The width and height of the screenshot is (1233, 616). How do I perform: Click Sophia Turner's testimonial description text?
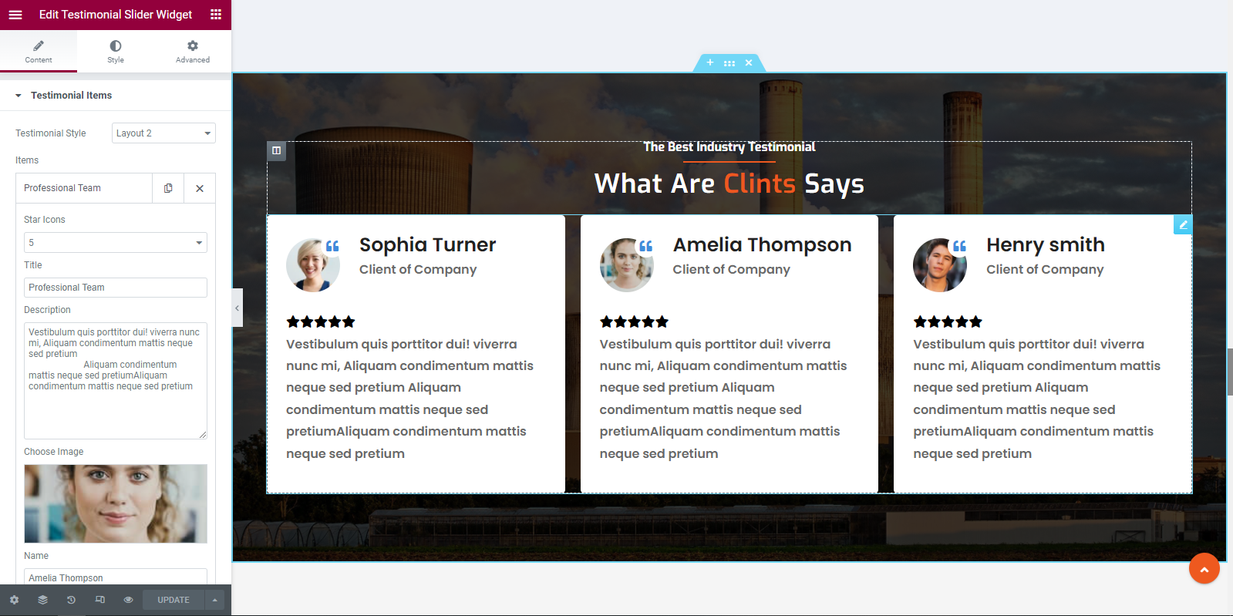[x=409, y=399]
